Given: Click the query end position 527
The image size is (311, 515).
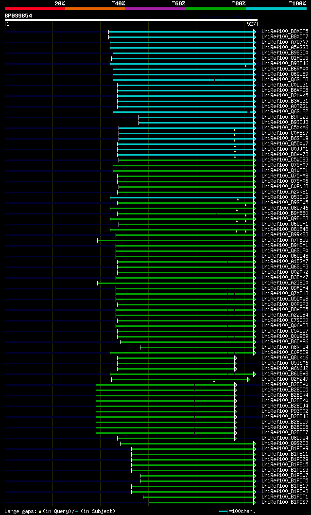Looking at the screenshot, I should 251,24.
